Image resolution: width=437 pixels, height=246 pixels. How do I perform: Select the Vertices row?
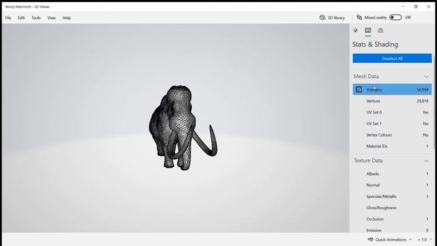(392, 101)
